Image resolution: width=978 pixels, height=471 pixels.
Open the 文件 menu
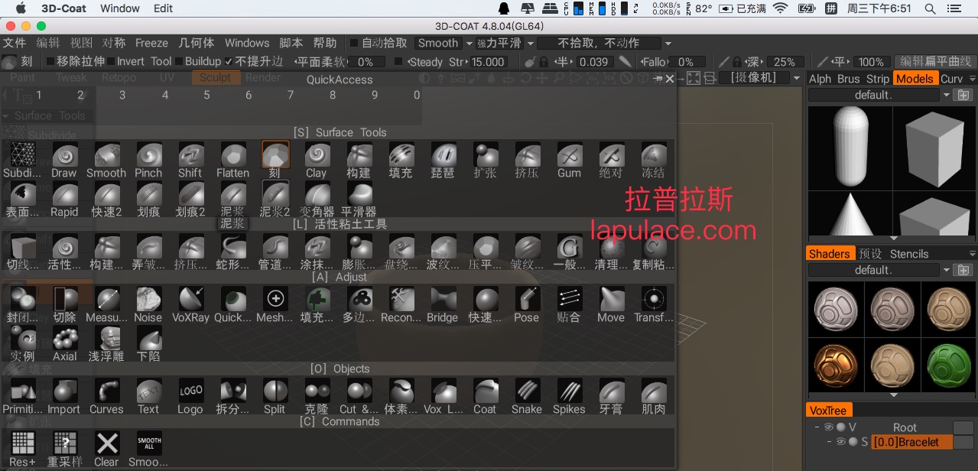tap(15, 44)
